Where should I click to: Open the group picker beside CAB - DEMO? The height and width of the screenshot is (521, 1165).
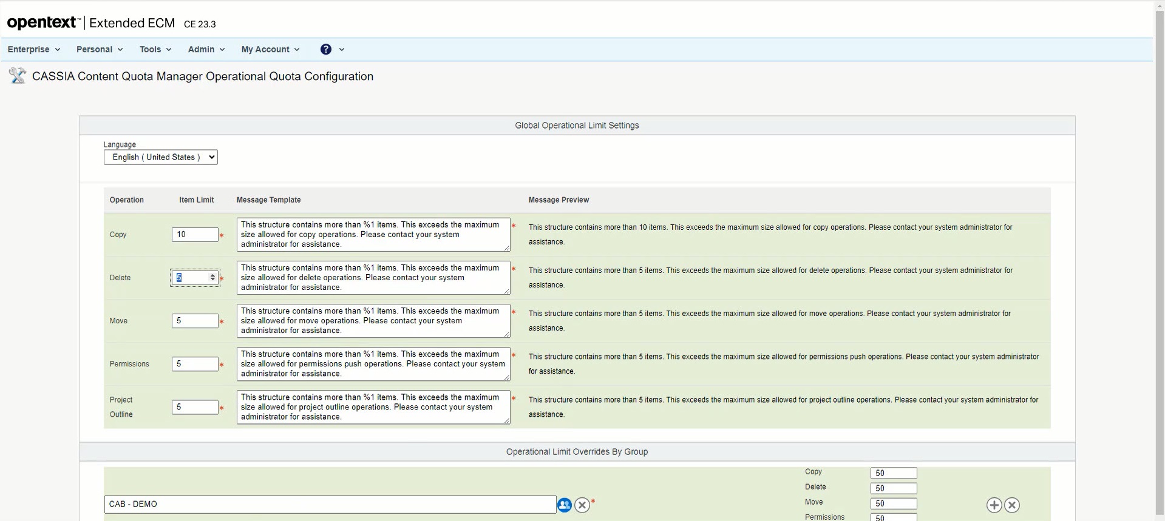(565, 505)
